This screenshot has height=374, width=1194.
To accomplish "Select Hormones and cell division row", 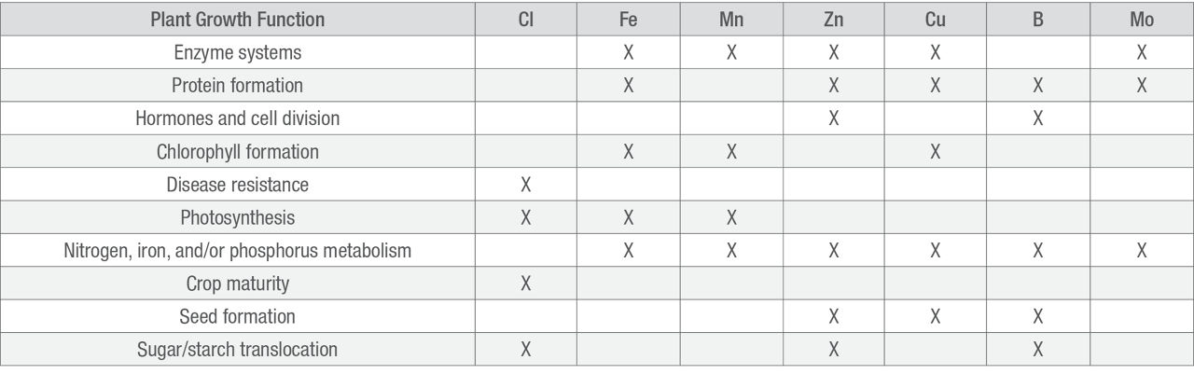I will pos(237,118).
